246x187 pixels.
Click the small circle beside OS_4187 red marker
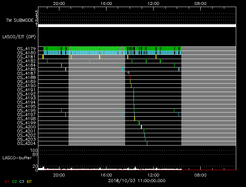point(128,72)
